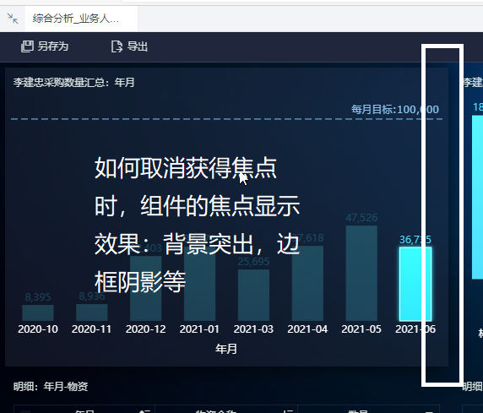Click the 2020-12 axis label

[146, 329]
